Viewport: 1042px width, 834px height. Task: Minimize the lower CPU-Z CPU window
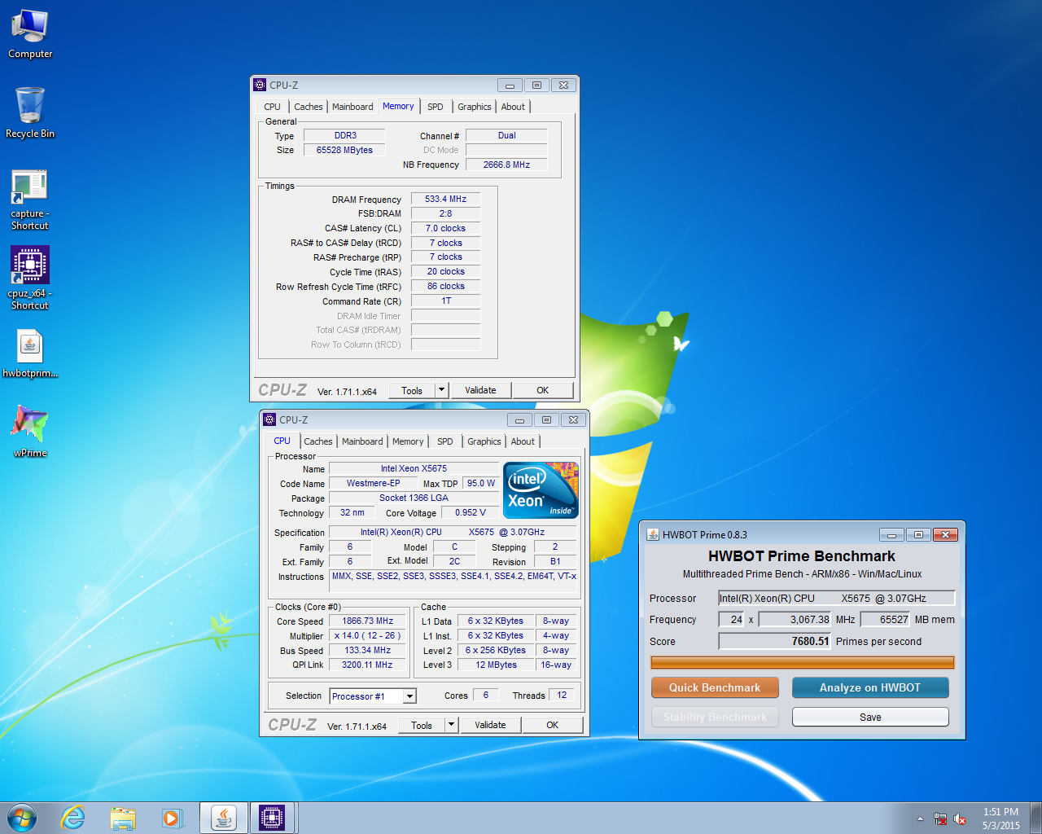point(519,419)
